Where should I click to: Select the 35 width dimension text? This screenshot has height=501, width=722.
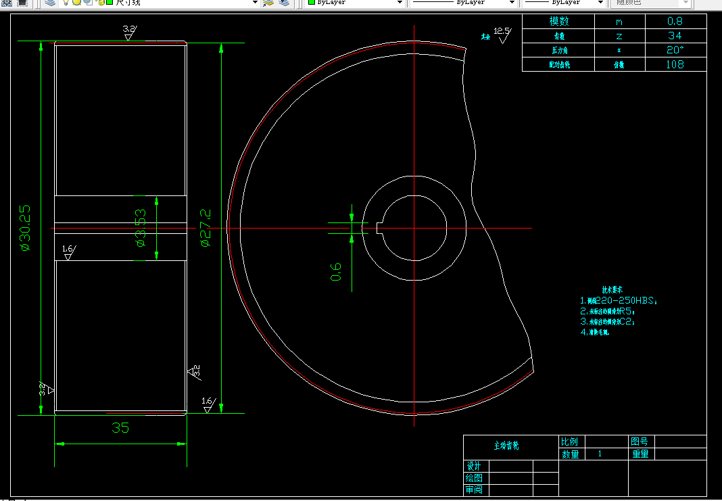pyautogui.click(x=120, y=428)
